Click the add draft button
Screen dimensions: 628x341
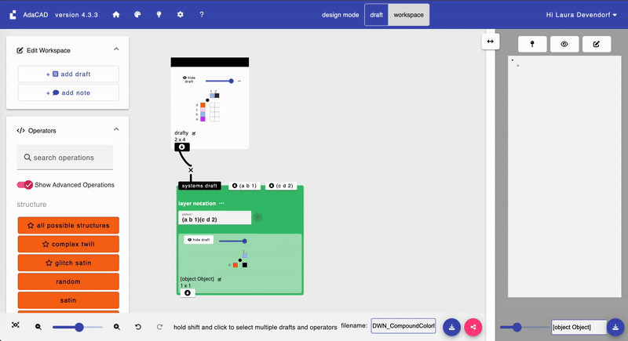tap(68, 74)
